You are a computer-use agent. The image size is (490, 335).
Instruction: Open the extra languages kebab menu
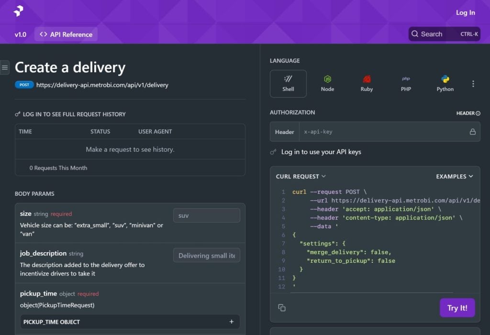pyautogui.click(x=473, y=83)
